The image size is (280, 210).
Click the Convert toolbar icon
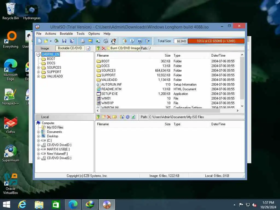click(98, 41)
